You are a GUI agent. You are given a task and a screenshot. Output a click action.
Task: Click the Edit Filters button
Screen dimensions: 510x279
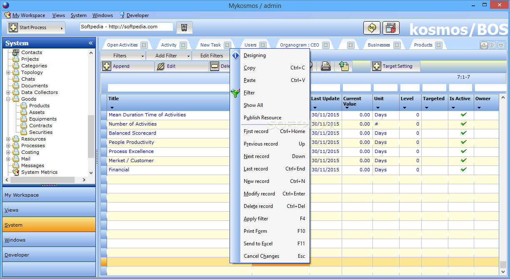[211, 56]
